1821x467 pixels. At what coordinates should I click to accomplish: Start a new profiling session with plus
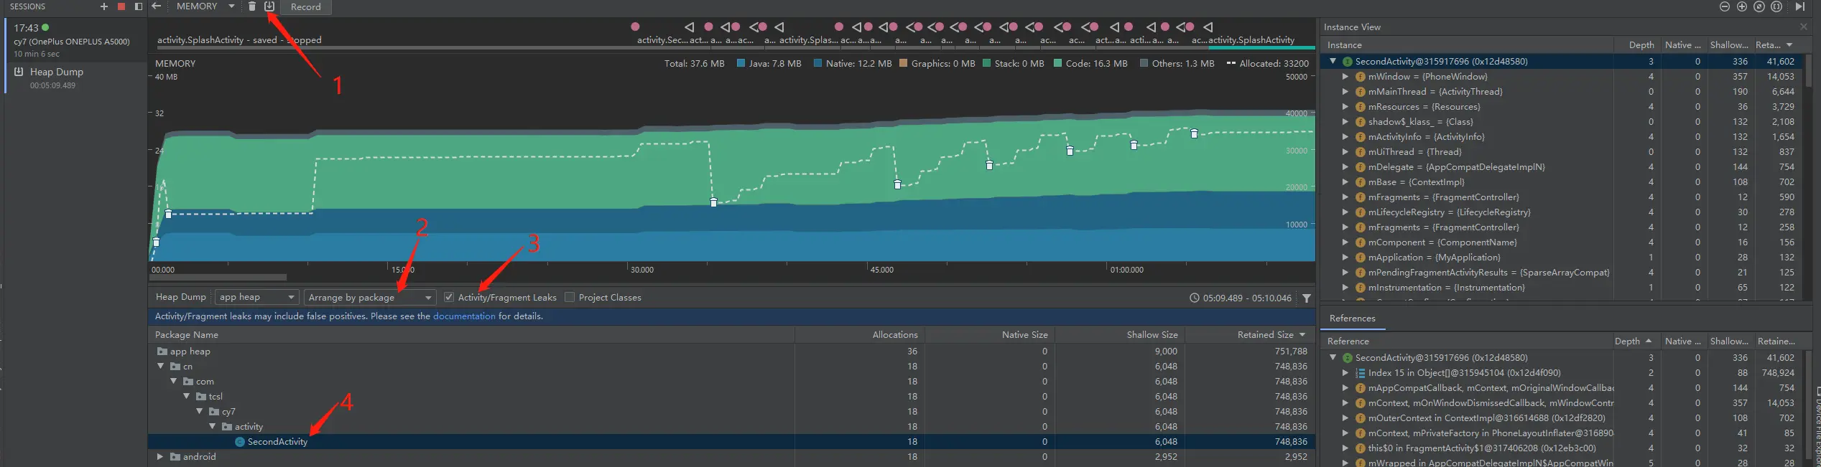[x=103, y=6]
